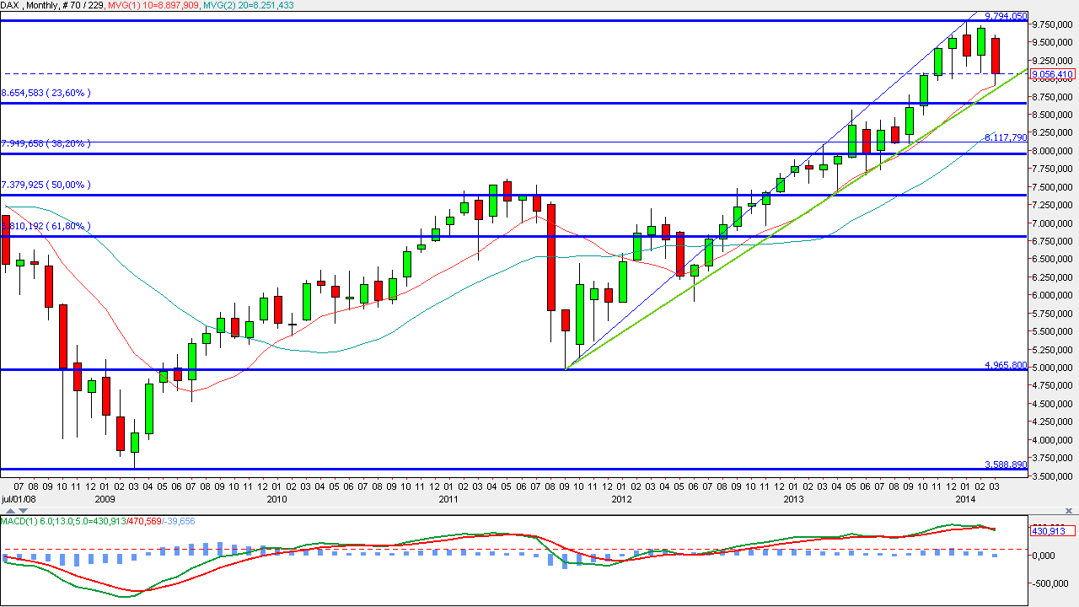Viewport: 1079px width, 607px height.
Task: Select the MVG(2) 20=8.251,433 indicator label
Action: click(x=247, y=5)
